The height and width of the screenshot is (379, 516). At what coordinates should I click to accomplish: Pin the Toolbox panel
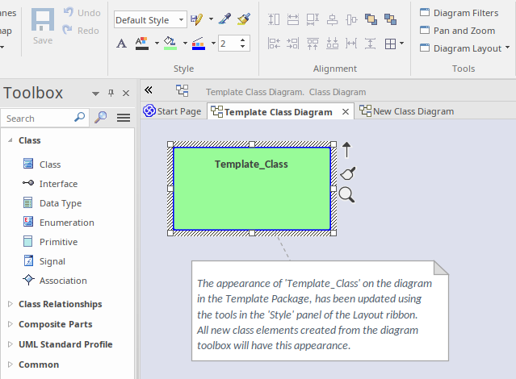click(111, 94)
